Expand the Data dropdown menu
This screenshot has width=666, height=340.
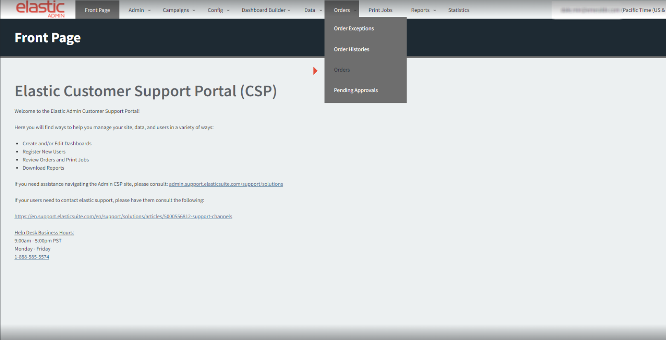313,10
